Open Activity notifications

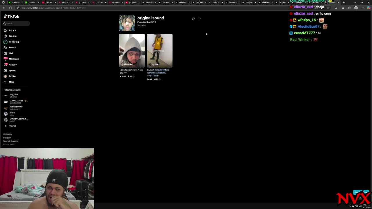(x=10, y=65)
